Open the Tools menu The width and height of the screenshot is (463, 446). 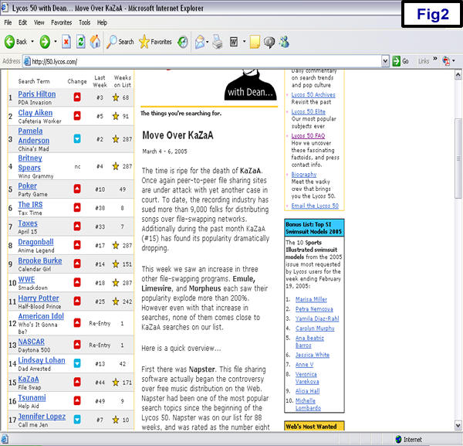[84, 22]
